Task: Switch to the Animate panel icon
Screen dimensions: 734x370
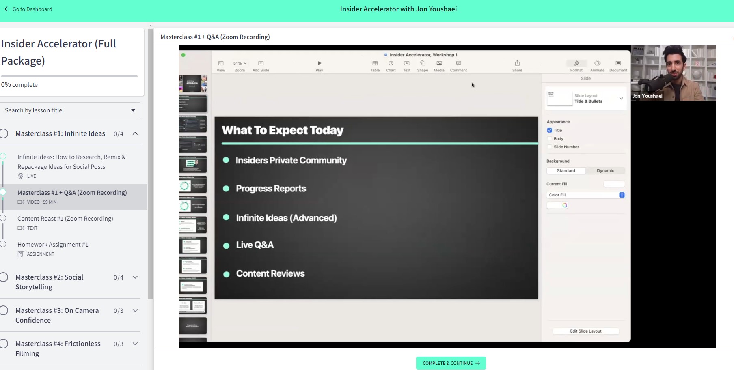Action: (597, 64)
